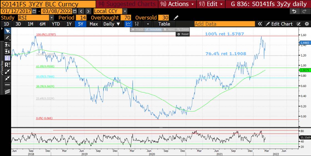Click the 100% ret 1.5787 annotation
Image resolution: width=311 pixels, height=156 pixels.
[x=224, y=34]
